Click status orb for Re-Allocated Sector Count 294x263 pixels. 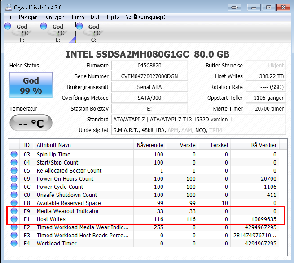point(14,170)
